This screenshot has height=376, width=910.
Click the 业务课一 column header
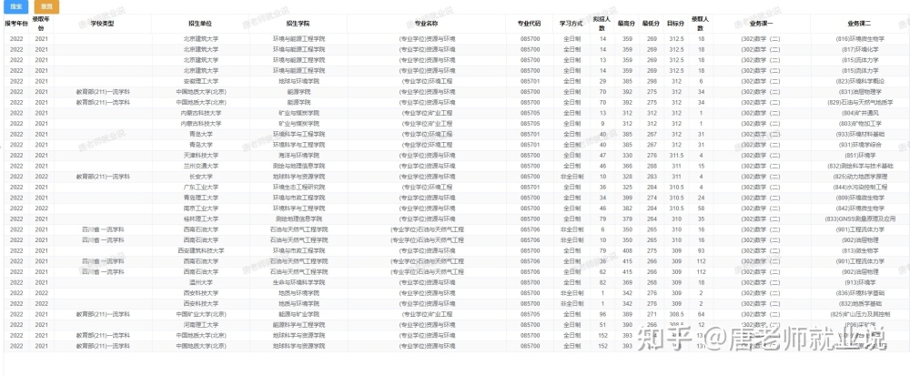pos(762,24)
